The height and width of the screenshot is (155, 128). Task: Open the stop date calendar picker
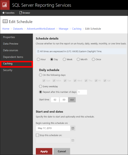pos(73,140)
